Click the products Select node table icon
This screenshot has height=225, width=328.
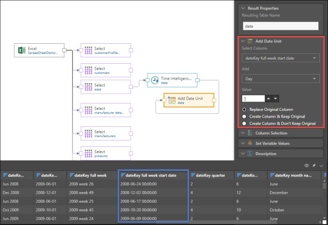click(x=88, y=154)
